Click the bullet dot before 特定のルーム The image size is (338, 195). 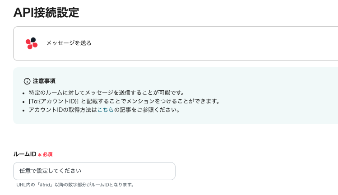point(24,93)
